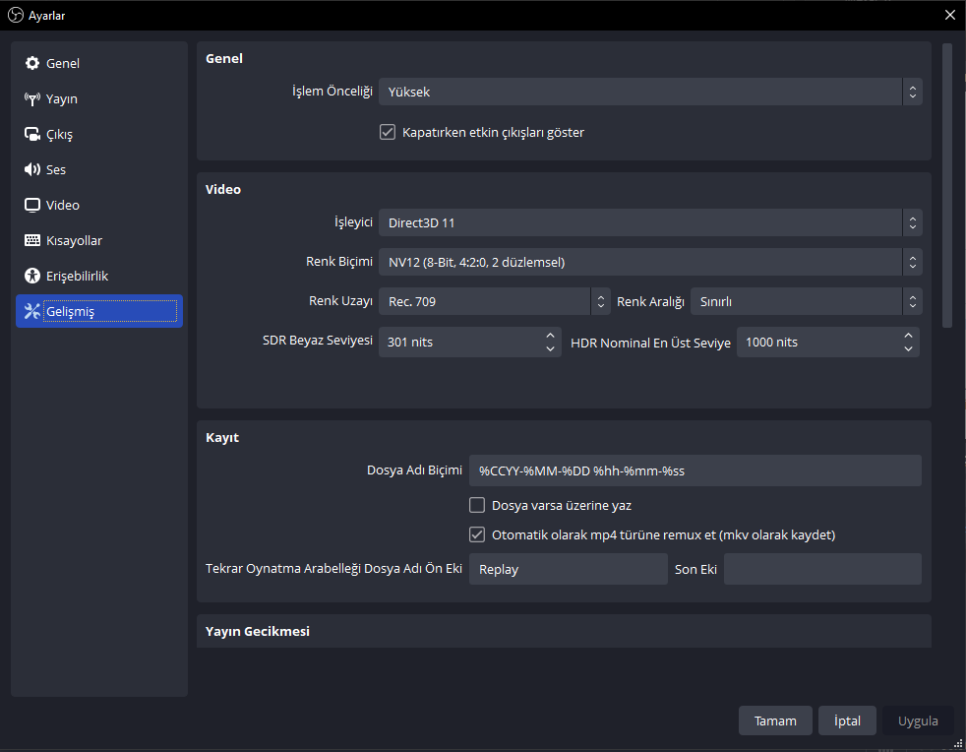This screenshot has width=966, height=752.
Task: Click the keyboard icon for Kısayollar
Action: pos(31,241)
